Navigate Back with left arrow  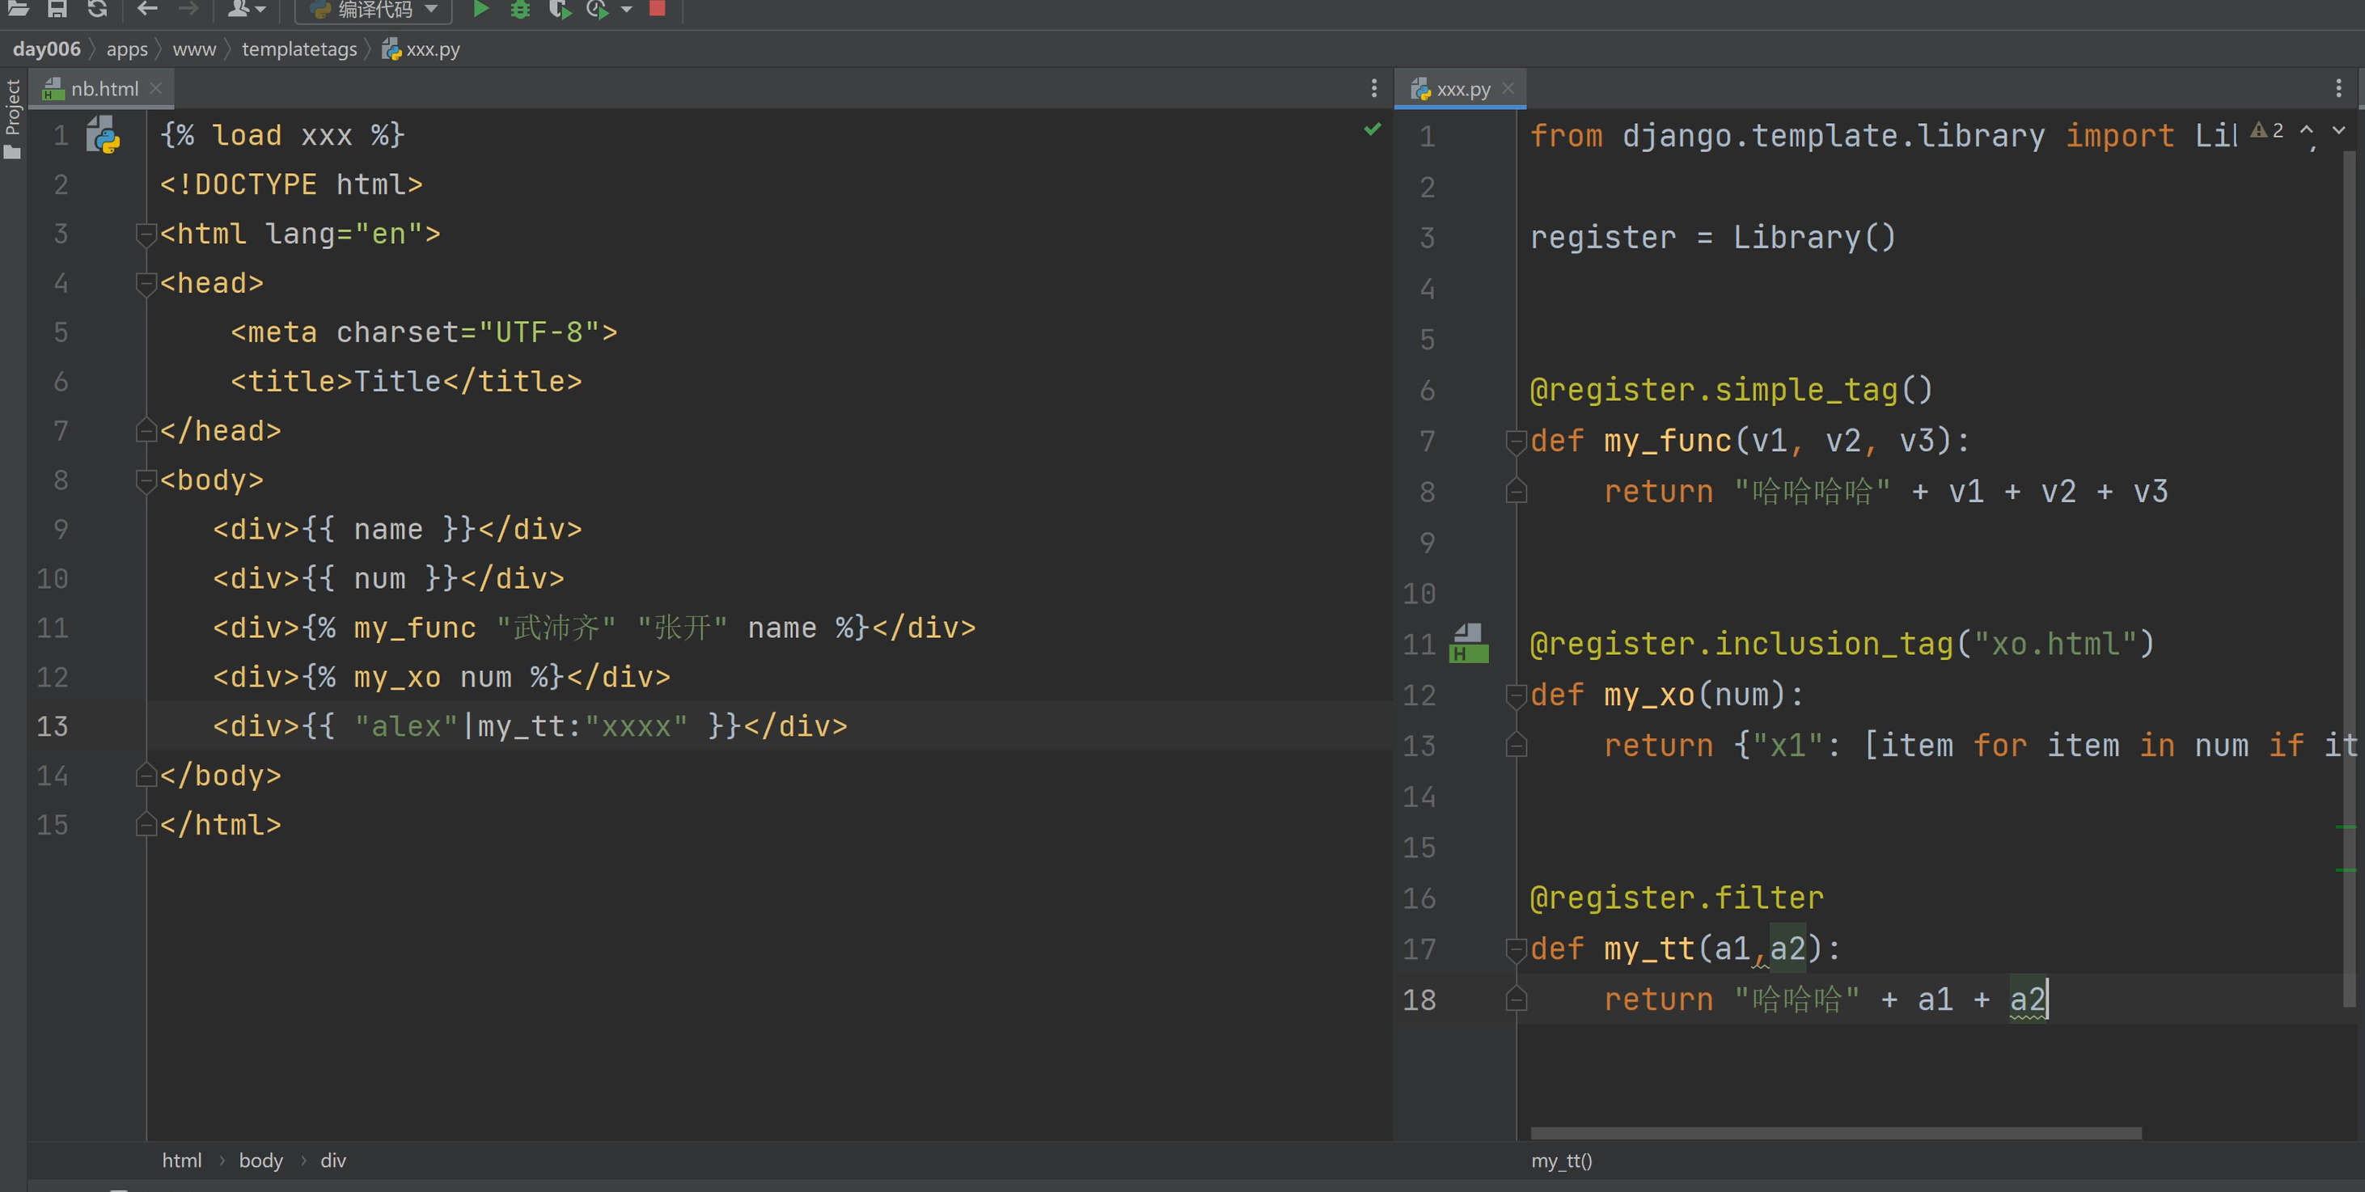pos(147,9)
